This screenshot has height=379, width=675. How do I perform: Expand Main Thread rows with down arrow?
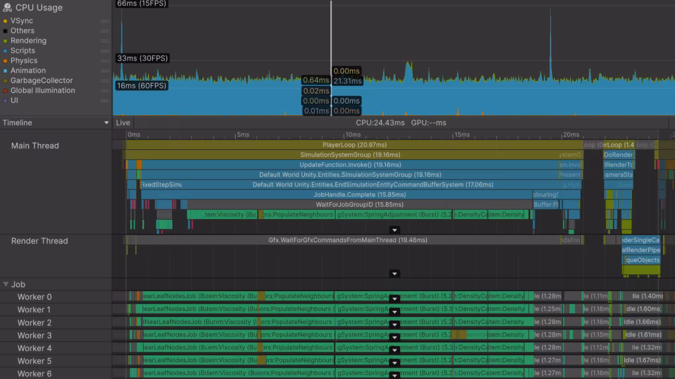coord(394,230)
